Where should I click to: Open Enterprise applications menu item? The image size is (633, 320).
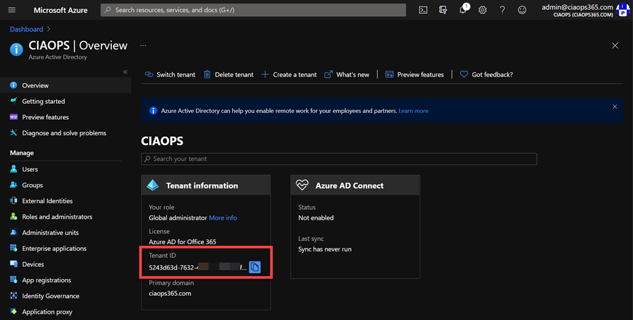[54, 248]
